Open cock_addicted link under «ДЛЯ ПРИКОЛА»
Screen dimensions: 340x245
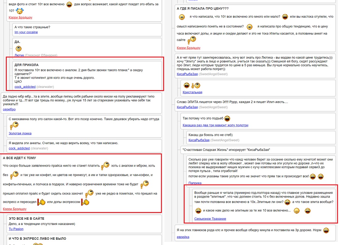click(x=25, y=87)
